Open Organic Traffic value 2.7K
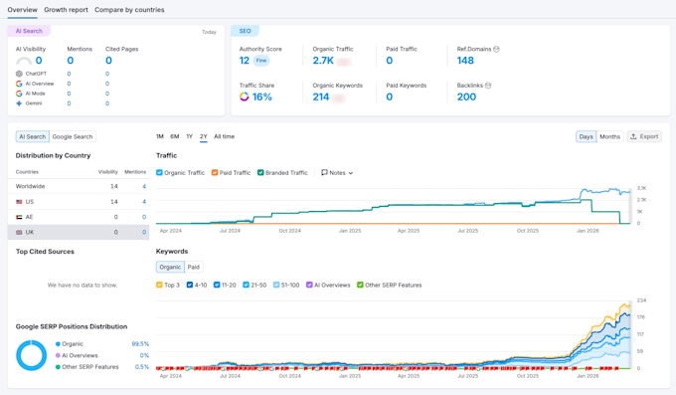 pos(323,61)
